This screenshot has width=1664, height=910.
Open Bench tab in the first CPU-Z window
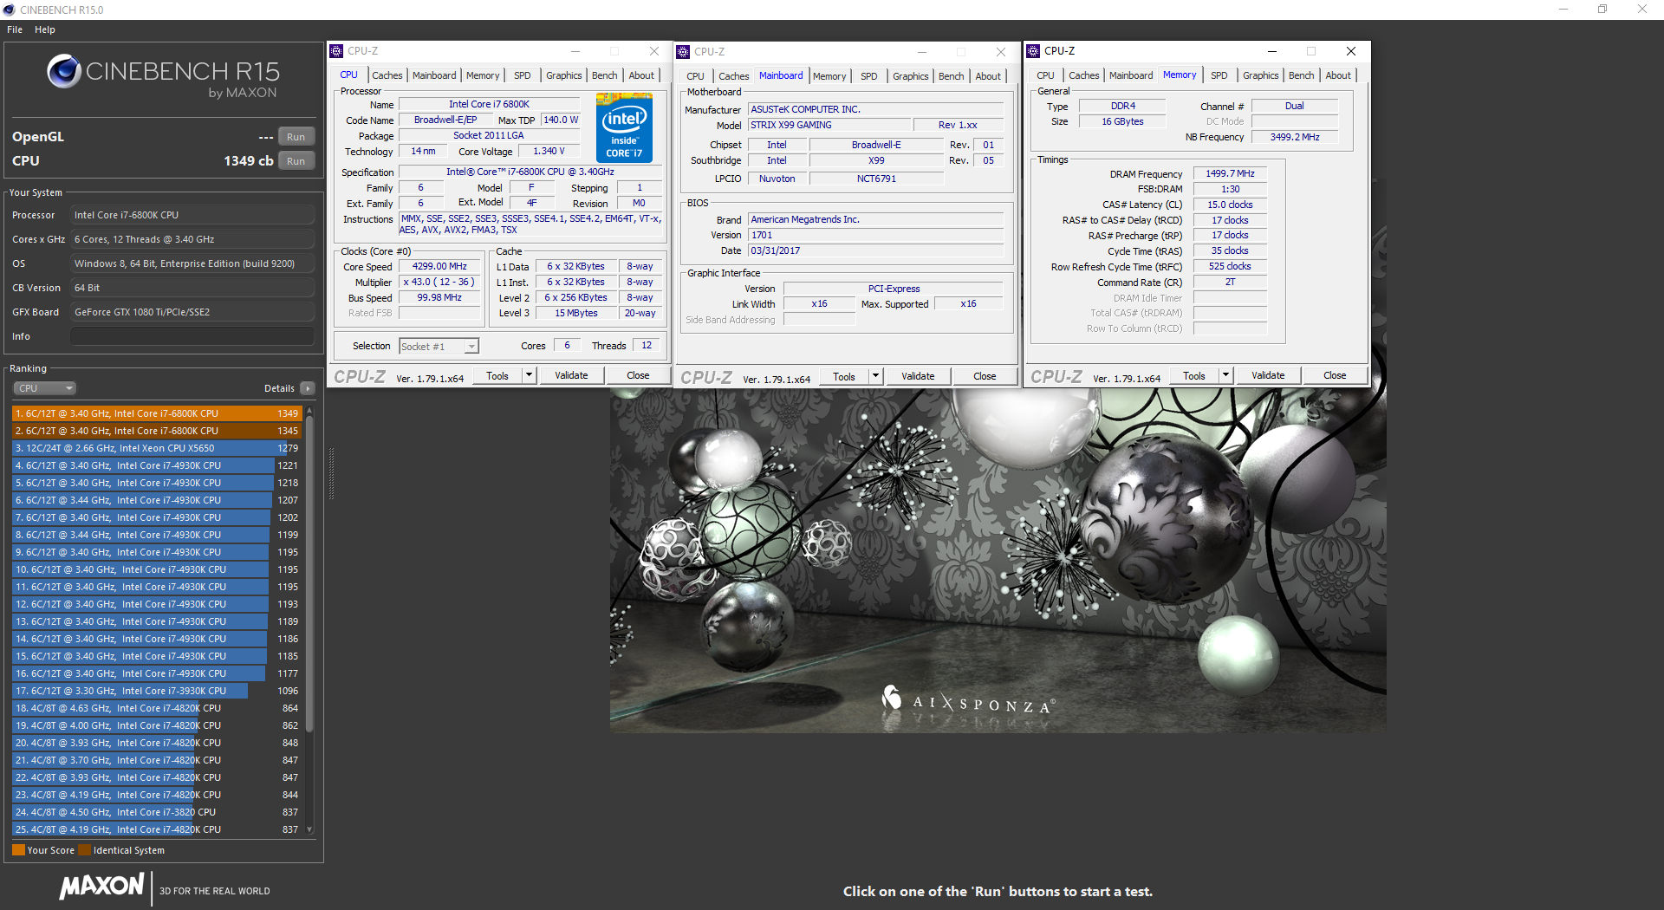click(604, 75)
